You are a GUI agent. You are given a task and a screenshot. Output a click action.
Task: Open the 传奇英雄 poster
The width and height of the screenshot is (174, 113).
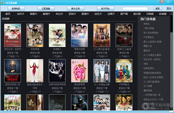(x=35, y=35)
